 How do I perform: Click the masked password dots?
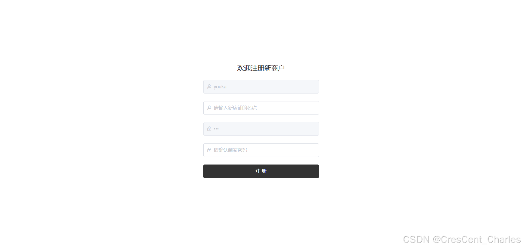216,129
